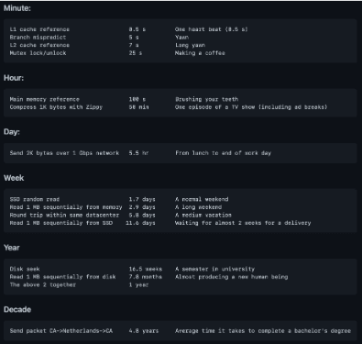Click the 'Decade' heading
Viewport: 362px width, 344px height.
click(17, 310)
